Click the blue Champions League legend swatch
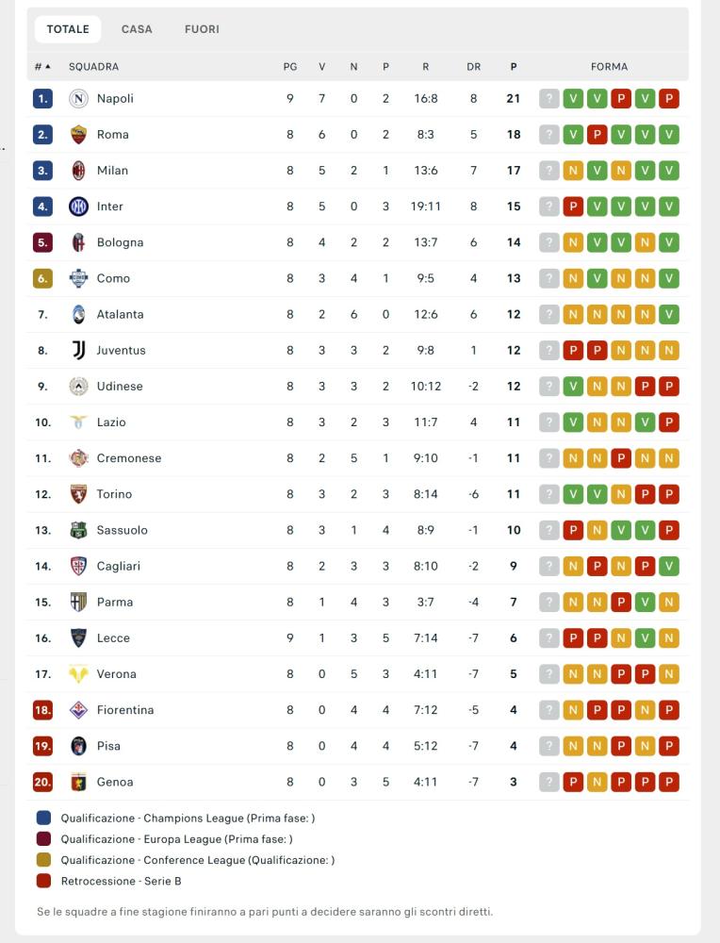This screenshot has height=943, width=720. tap(43, 819)
